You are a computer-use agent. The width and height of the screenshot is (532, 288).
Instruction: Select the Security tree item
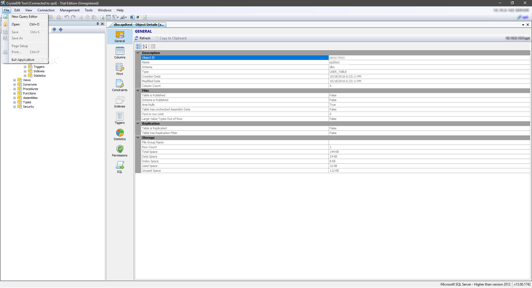coord(28,107)
